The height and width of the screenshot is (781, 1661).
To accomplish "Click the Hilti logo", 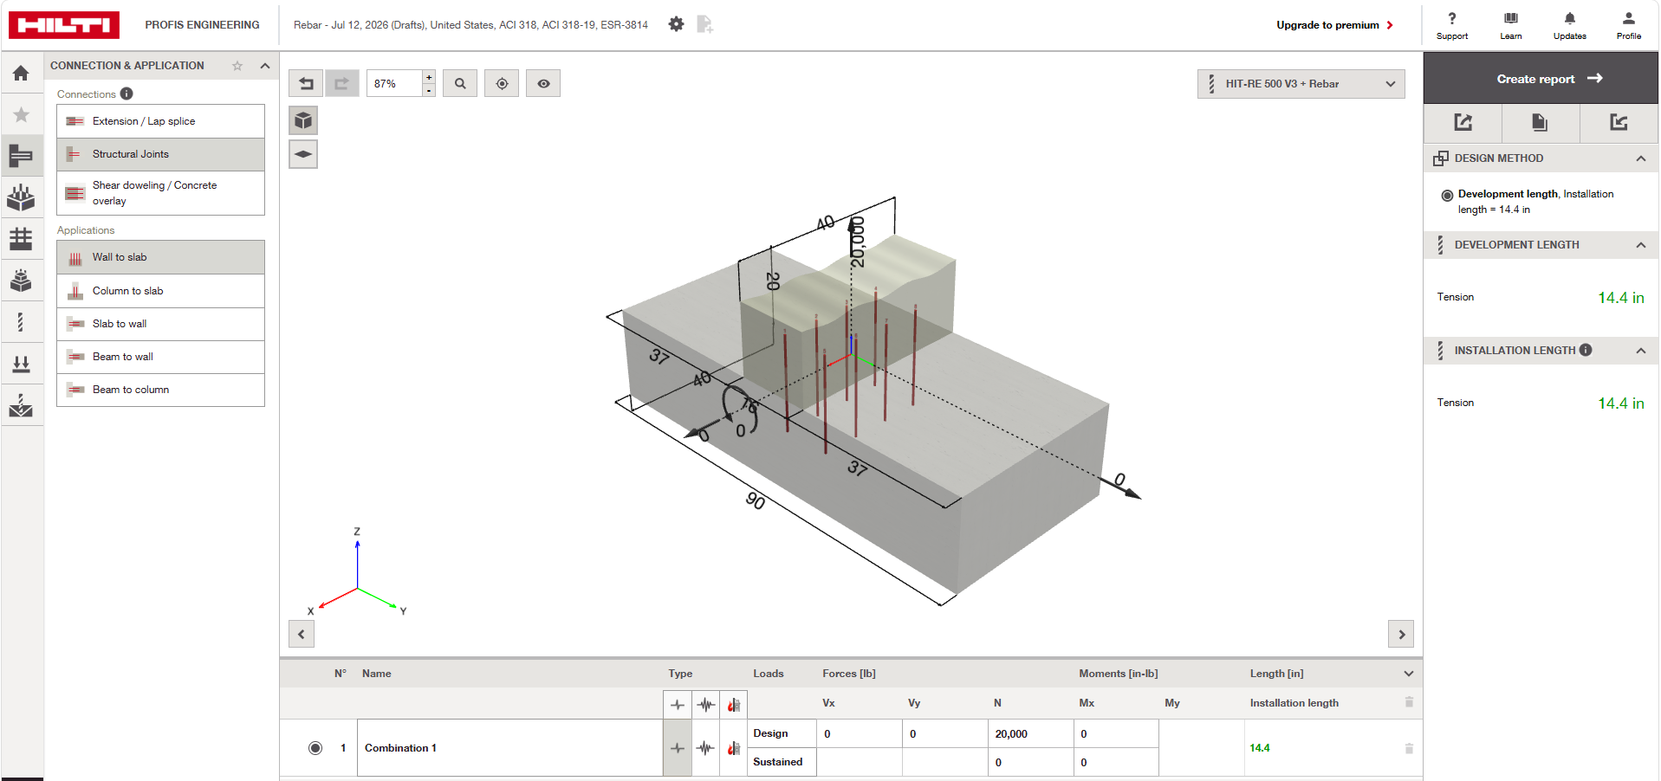I will 64,25.
